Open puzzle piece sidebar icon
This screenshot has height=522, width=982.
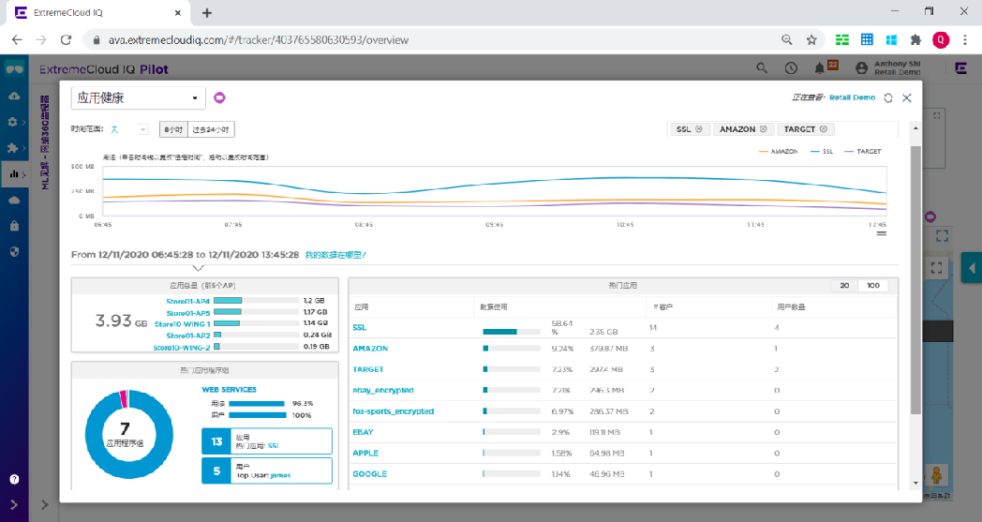pyautogui.click(x=12, y=148)
